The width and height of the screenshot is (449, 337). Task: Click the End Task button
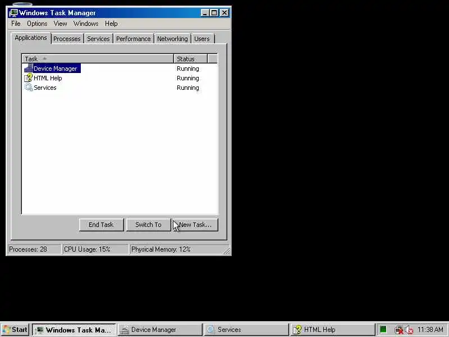102,225
